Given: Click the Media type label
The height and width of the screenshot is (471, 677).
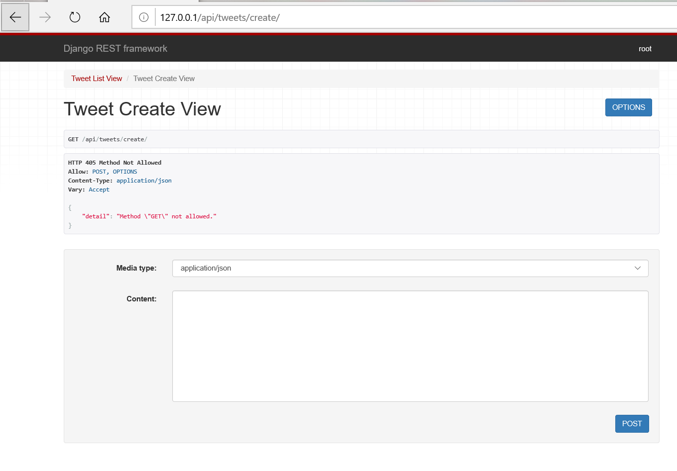Looking at the screenshot, I should 136,268.
